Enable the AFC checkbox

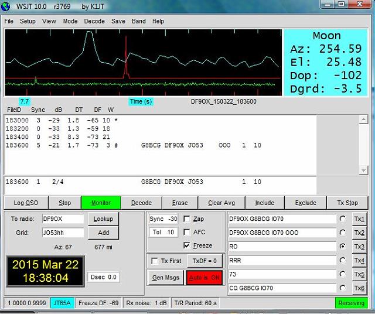coord(186,232)
